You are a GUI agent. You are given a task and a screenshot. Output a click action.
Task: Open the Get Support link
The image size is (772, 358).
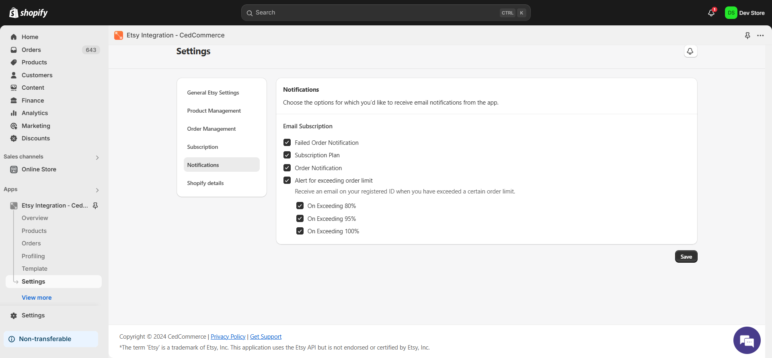(x=266, y=337)
